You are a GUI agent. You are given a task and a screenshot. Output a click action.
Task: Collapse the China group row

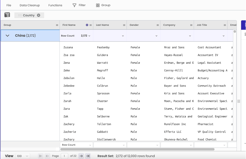coord(8,35)
